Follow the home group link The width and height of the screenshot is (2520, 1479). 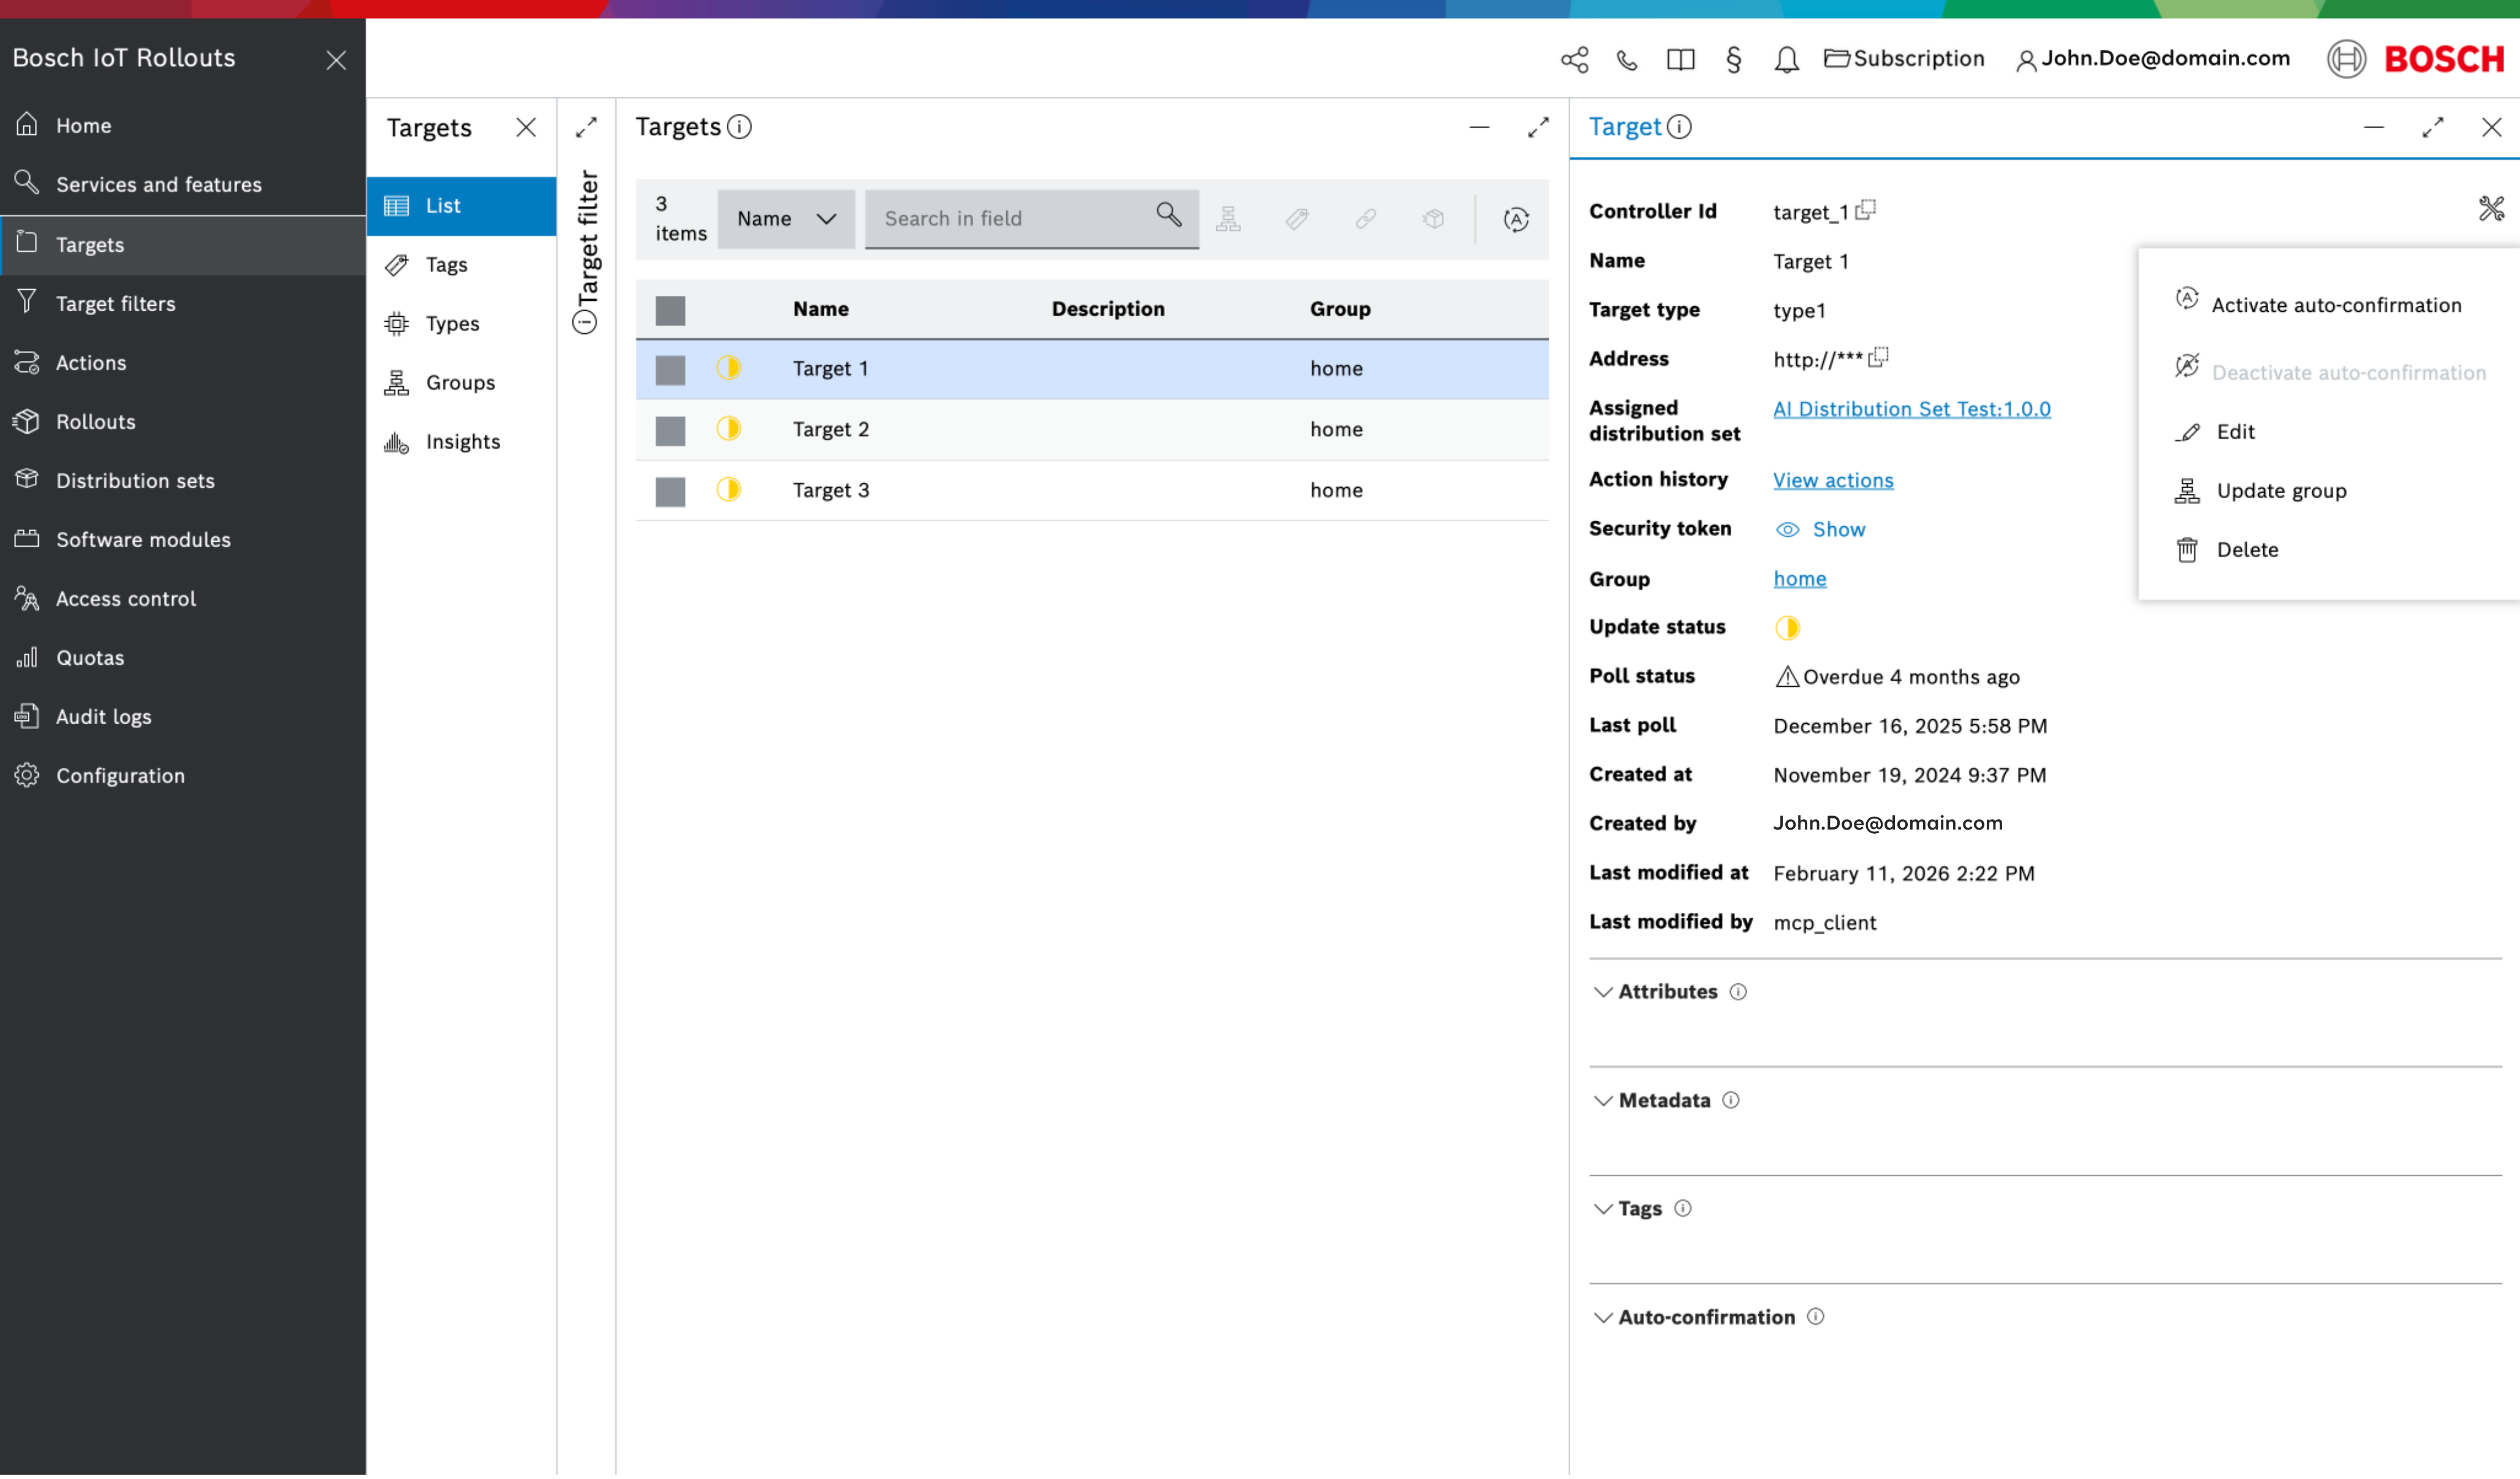(1799, 580)
